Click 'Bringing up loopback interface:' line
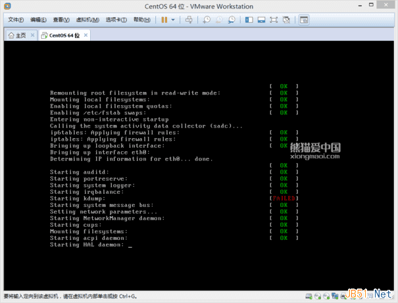Image resolution: width=398 pixels, height=303 pixels. click(x=107, y=146)
